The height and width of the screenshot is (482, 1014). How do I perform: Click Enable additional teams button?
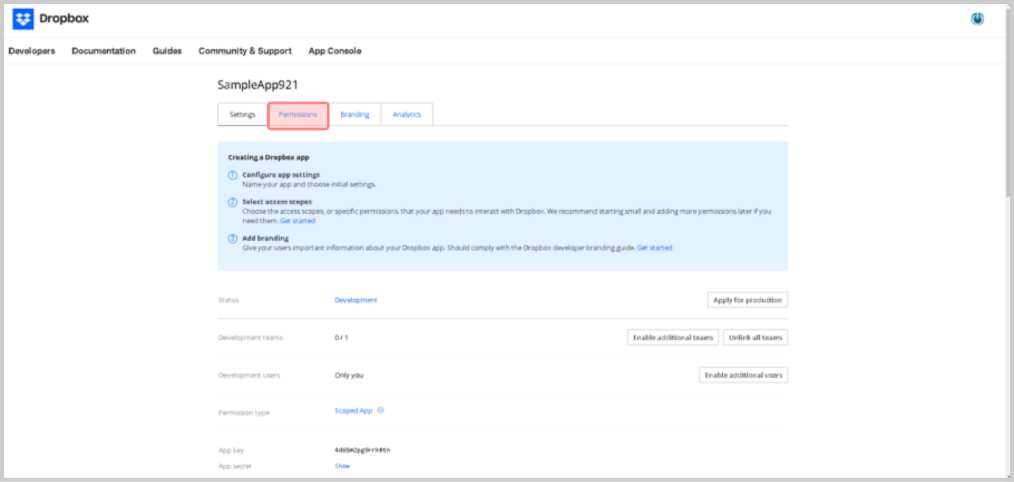(x=673, y=338)
